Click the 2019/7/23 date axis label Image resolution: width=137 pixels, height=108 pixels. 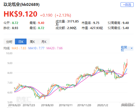[29, 105]
